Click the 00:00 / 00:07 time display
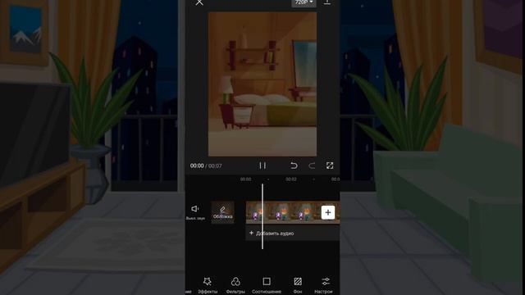Image resolution: width=525 pixels, height=295 pixels. click(x=206, y=166)
